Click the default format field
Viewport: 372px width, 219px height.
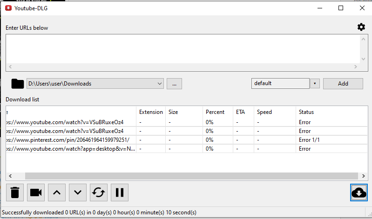tap(280, 83)
